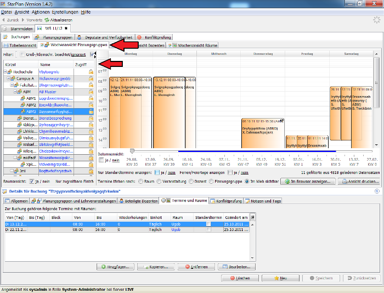Toggle Ferien/Feiertage anzeigen checkbox
Image resolution: width=384 pixels, height=293 pixels.
[x=230, y=172]
